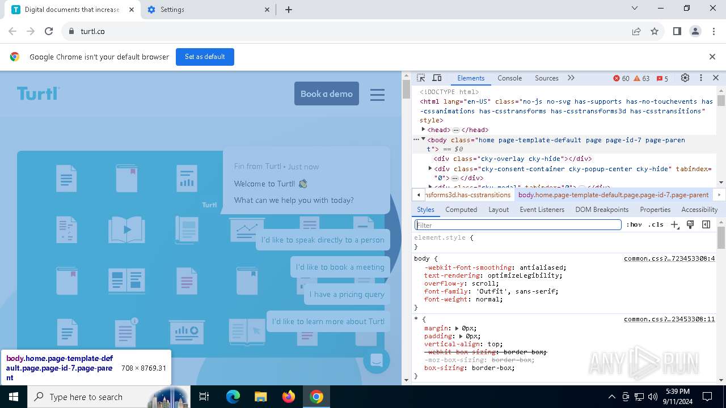Open Microsoft Edge from taskbar
Viewport: 726px width, 408px height.
tap(233, 397)
